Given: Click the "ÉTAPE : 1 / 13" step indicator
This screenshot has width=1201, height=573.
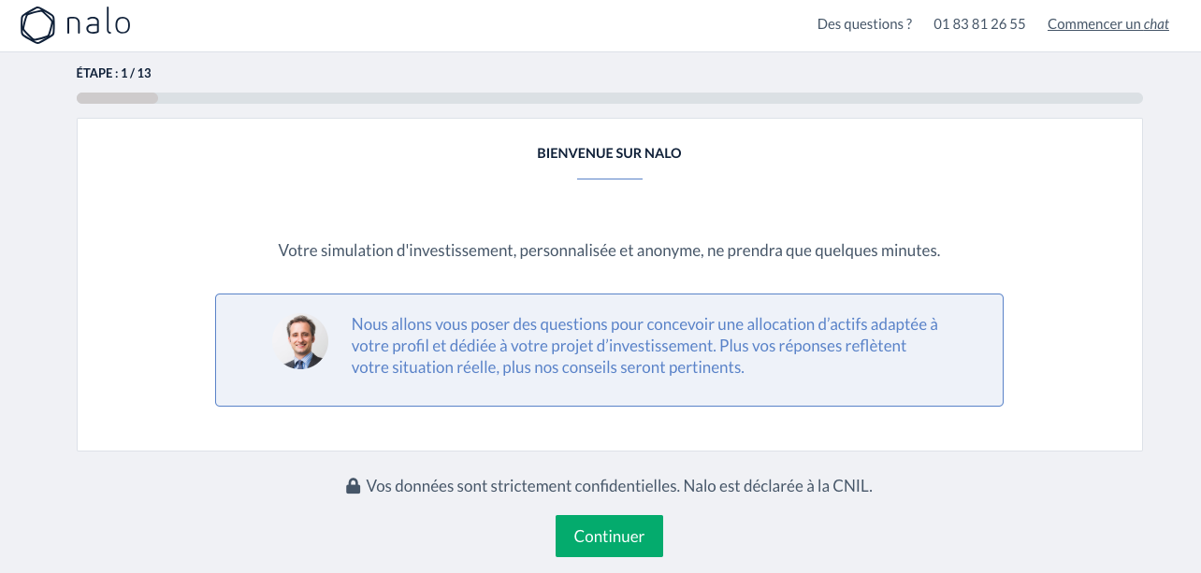Looking at the screenshot, I should (113, 73).
